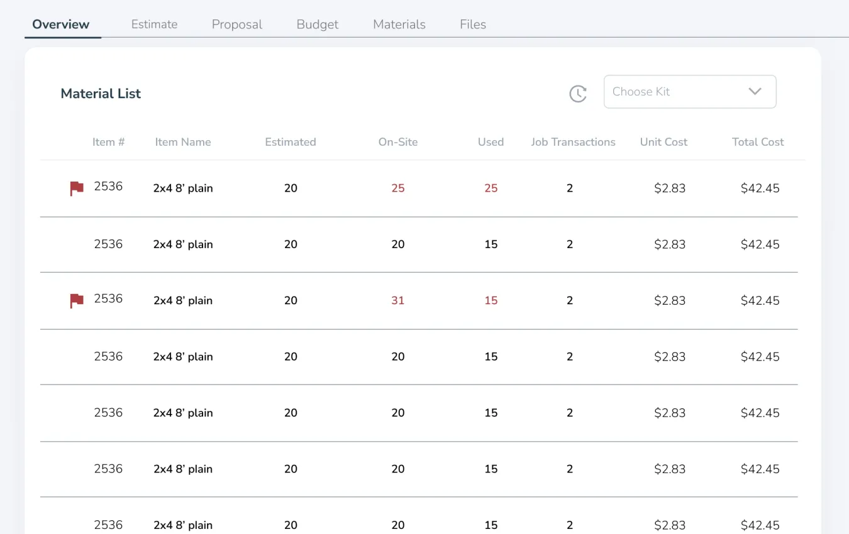This screenshot has width=849, height=534.
Task: Sort by the Item # column header
Action: pos(108,142)
